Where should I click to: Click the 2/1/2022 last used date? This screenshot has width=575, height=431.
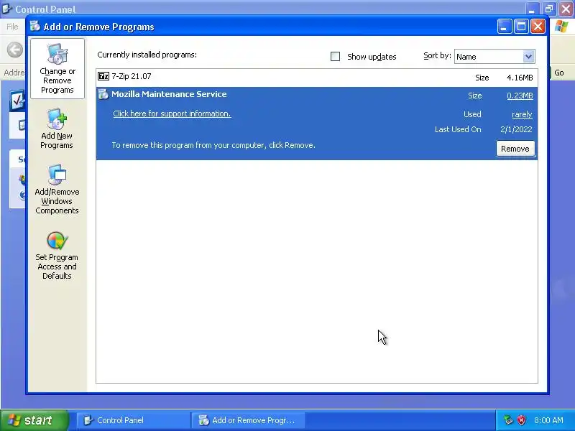[x=516, y=129]
